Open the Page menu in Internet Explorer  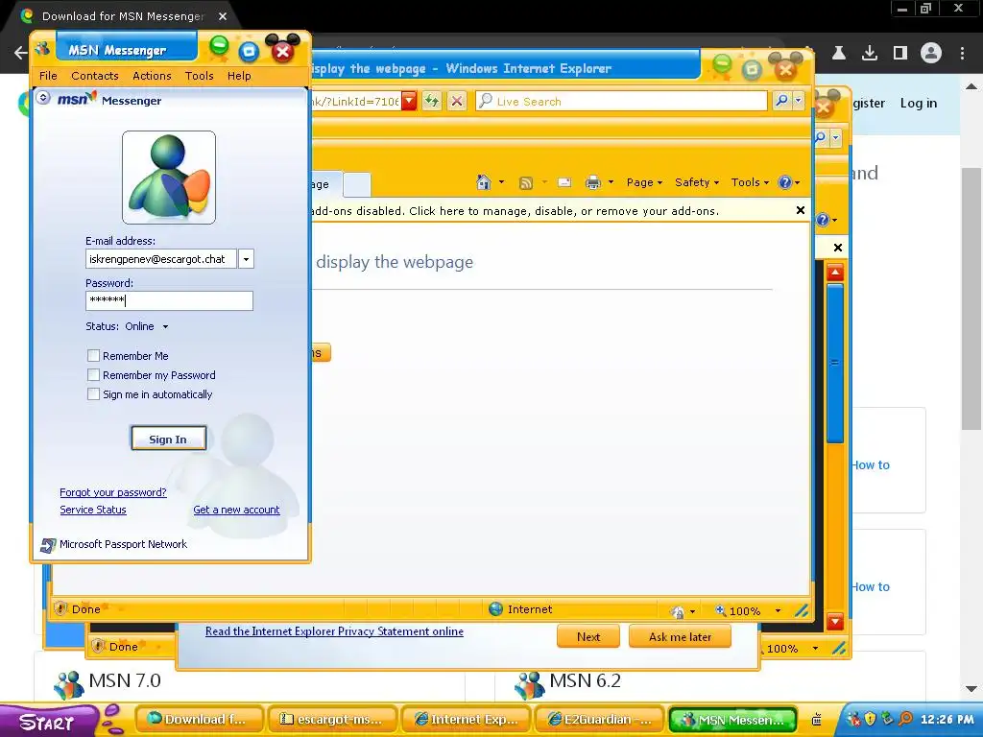pyautogui.click(x=644, y=182)
